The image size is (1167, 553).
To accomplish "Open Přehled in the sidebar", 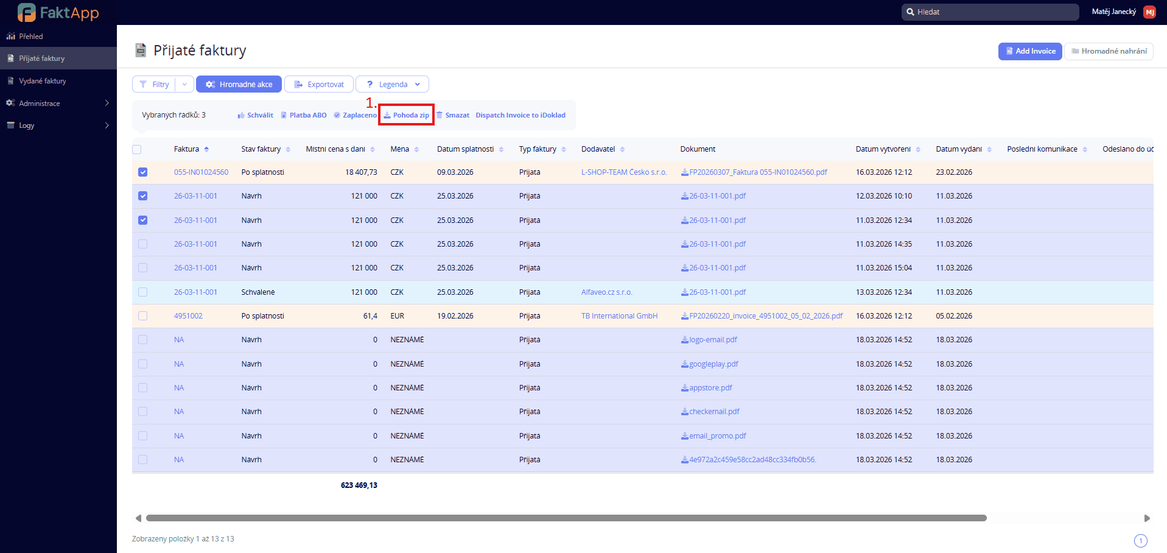I will (58, 37).
